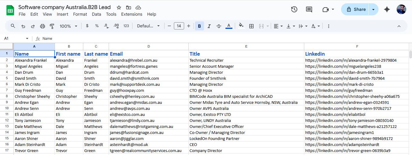Open the text color picker
Screen dimensions: 412x155
[x=229, y=26]
